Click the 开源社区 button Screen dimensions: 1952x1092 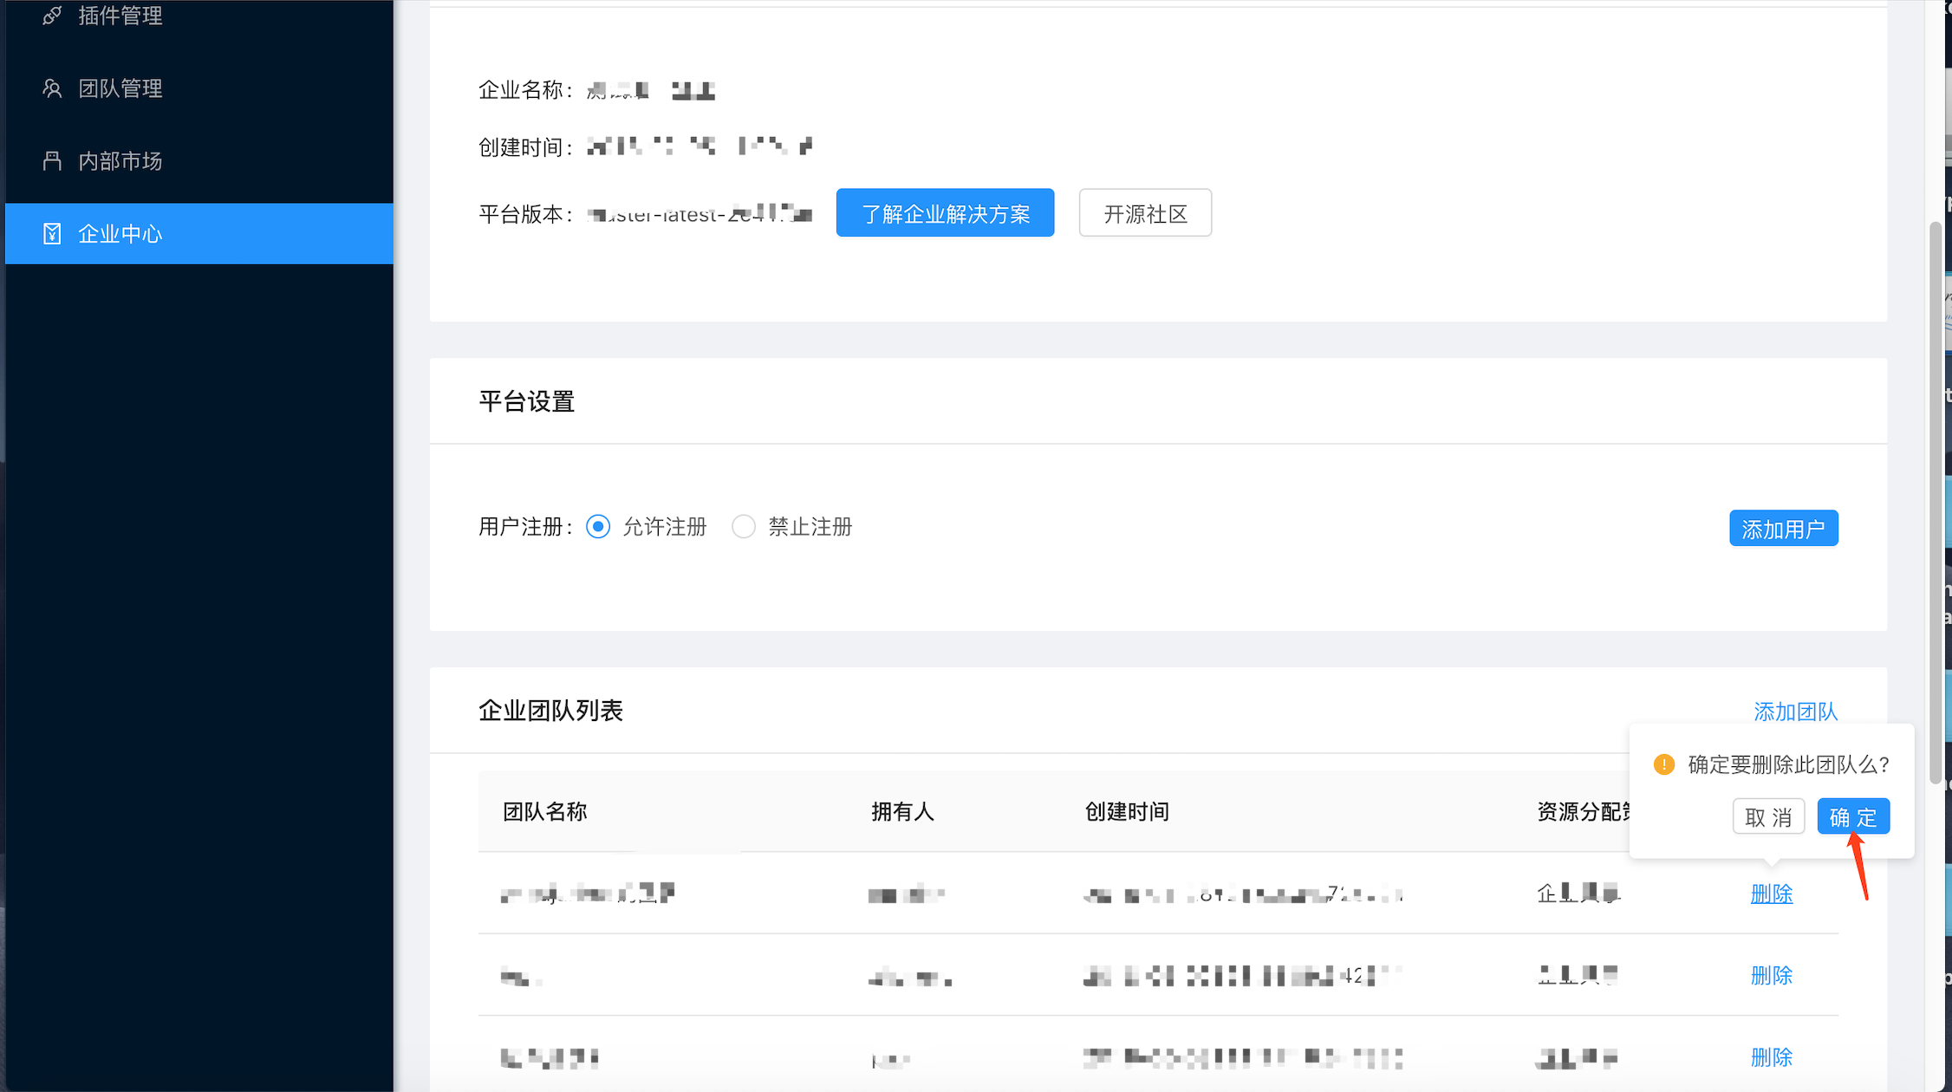(1145, 213)
